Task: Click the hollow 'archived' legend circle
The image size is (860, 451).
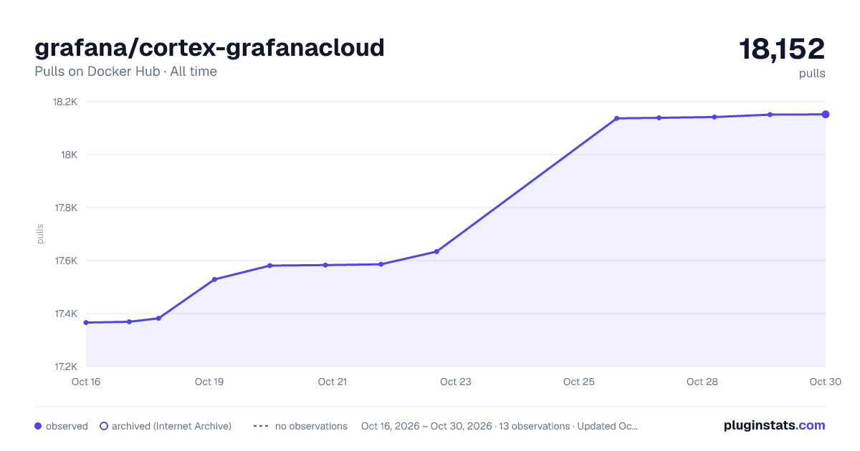Action: (x=103, y=426)
